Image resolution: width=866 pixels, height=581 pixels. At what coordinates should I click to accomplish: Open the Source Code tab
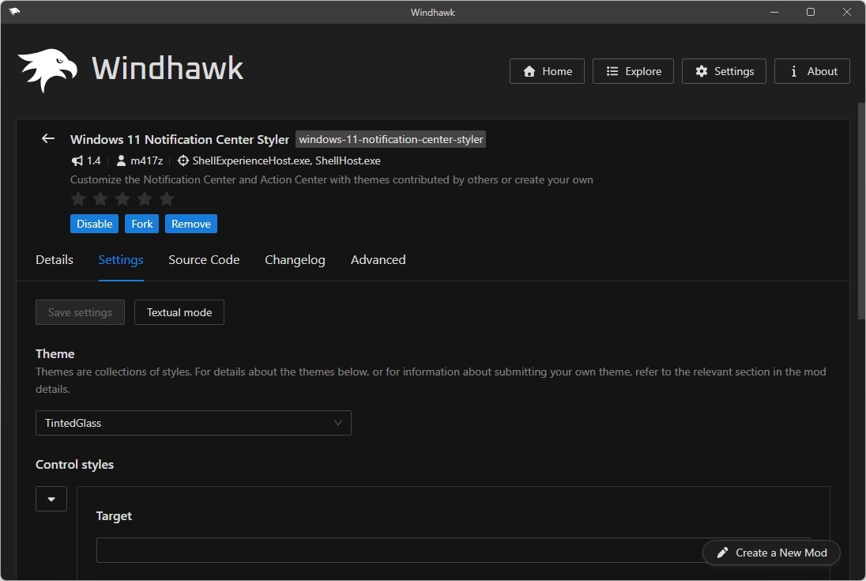[x=204, y=259]
